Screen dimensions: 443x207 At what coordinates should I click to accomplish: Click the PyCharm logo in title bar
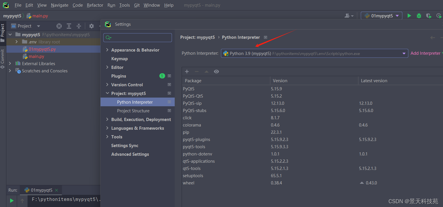[6, 5]
